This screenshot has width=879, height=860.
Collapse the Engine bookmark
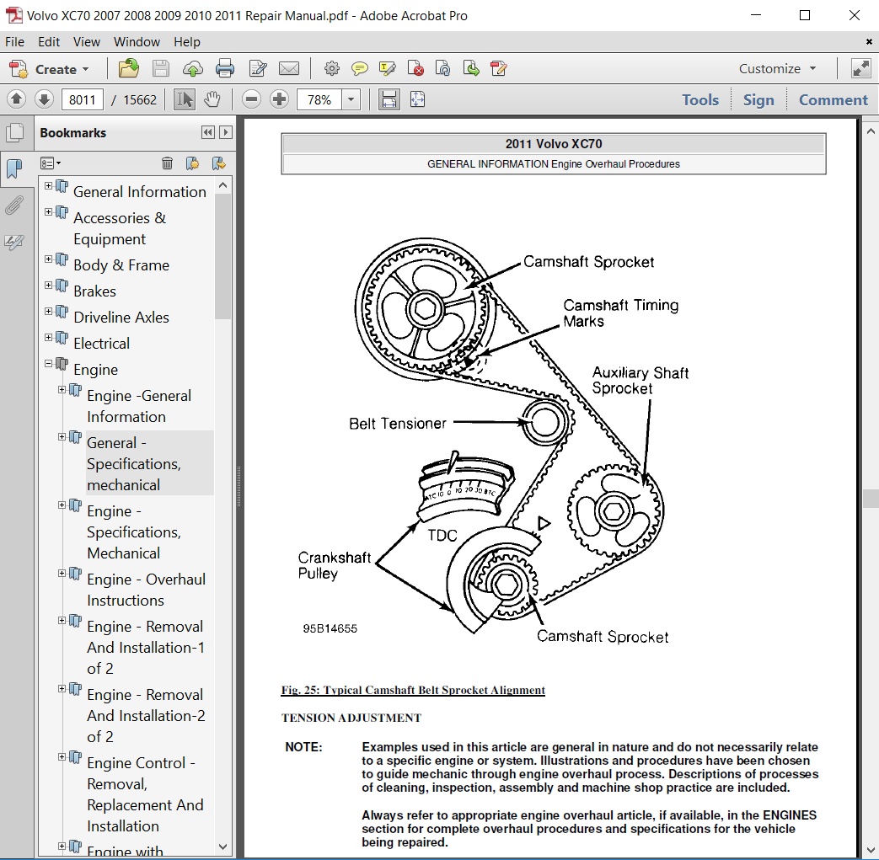point(48,364)
